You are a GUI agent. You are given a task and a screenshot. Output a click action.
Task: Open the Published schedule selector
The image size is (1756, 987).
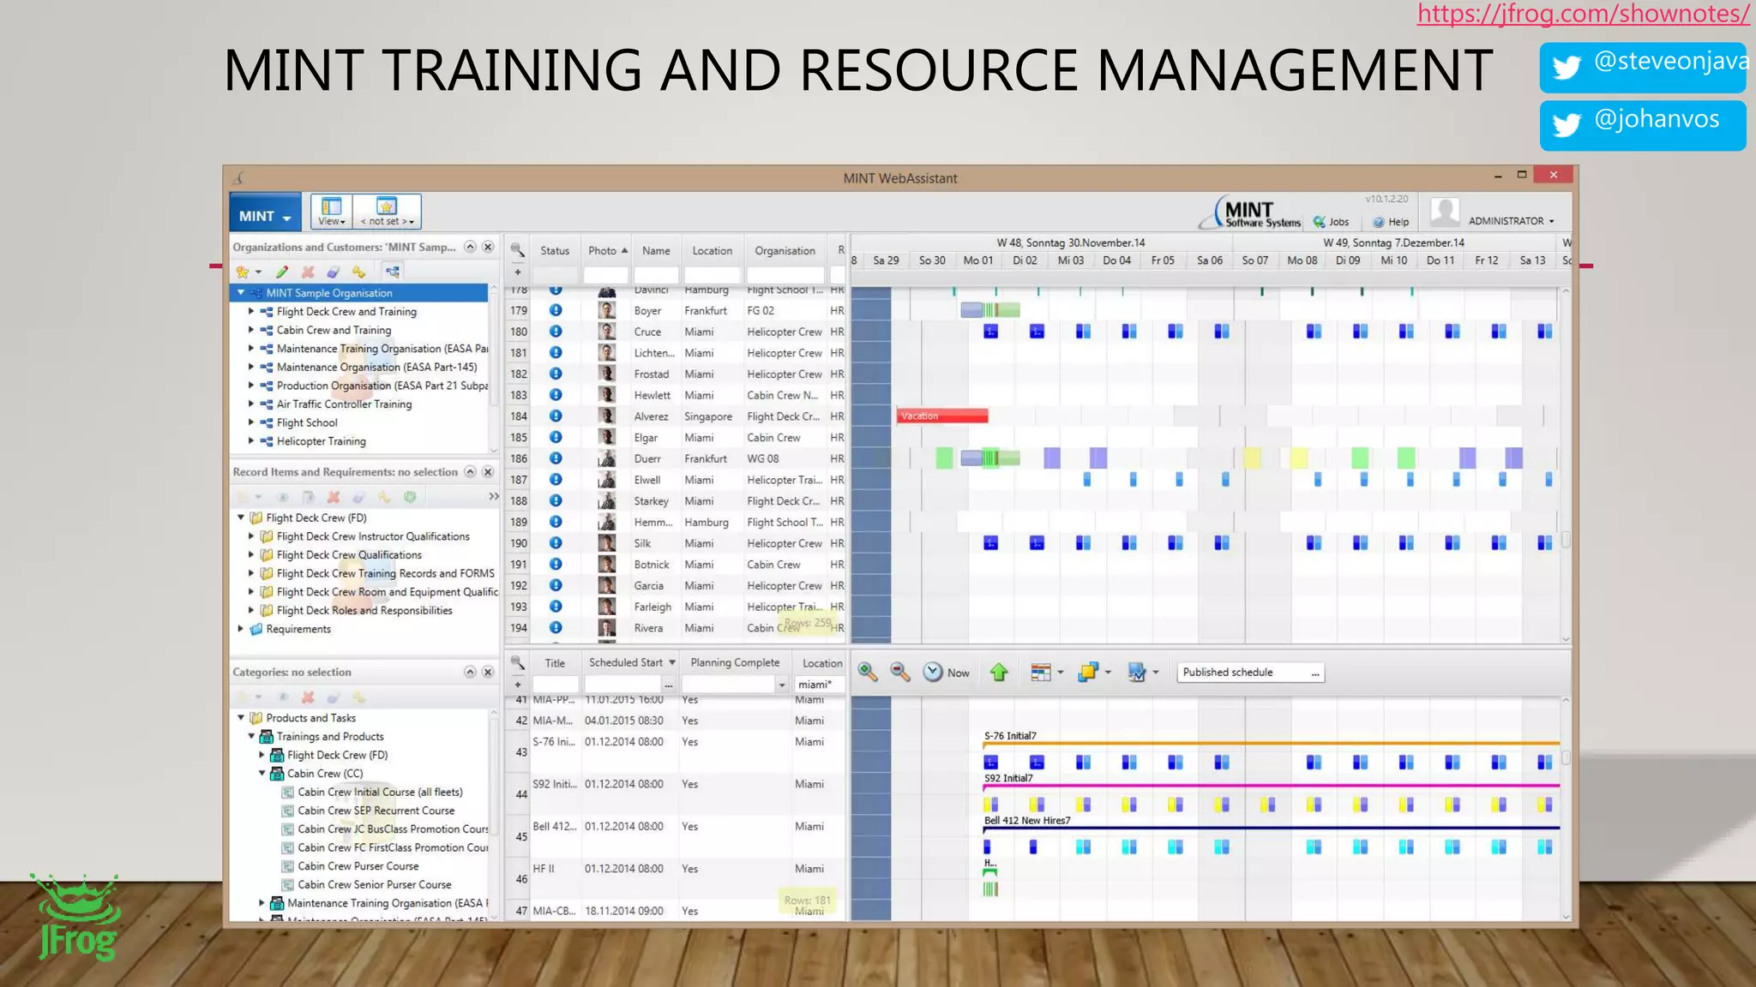tap(1251, 673)
